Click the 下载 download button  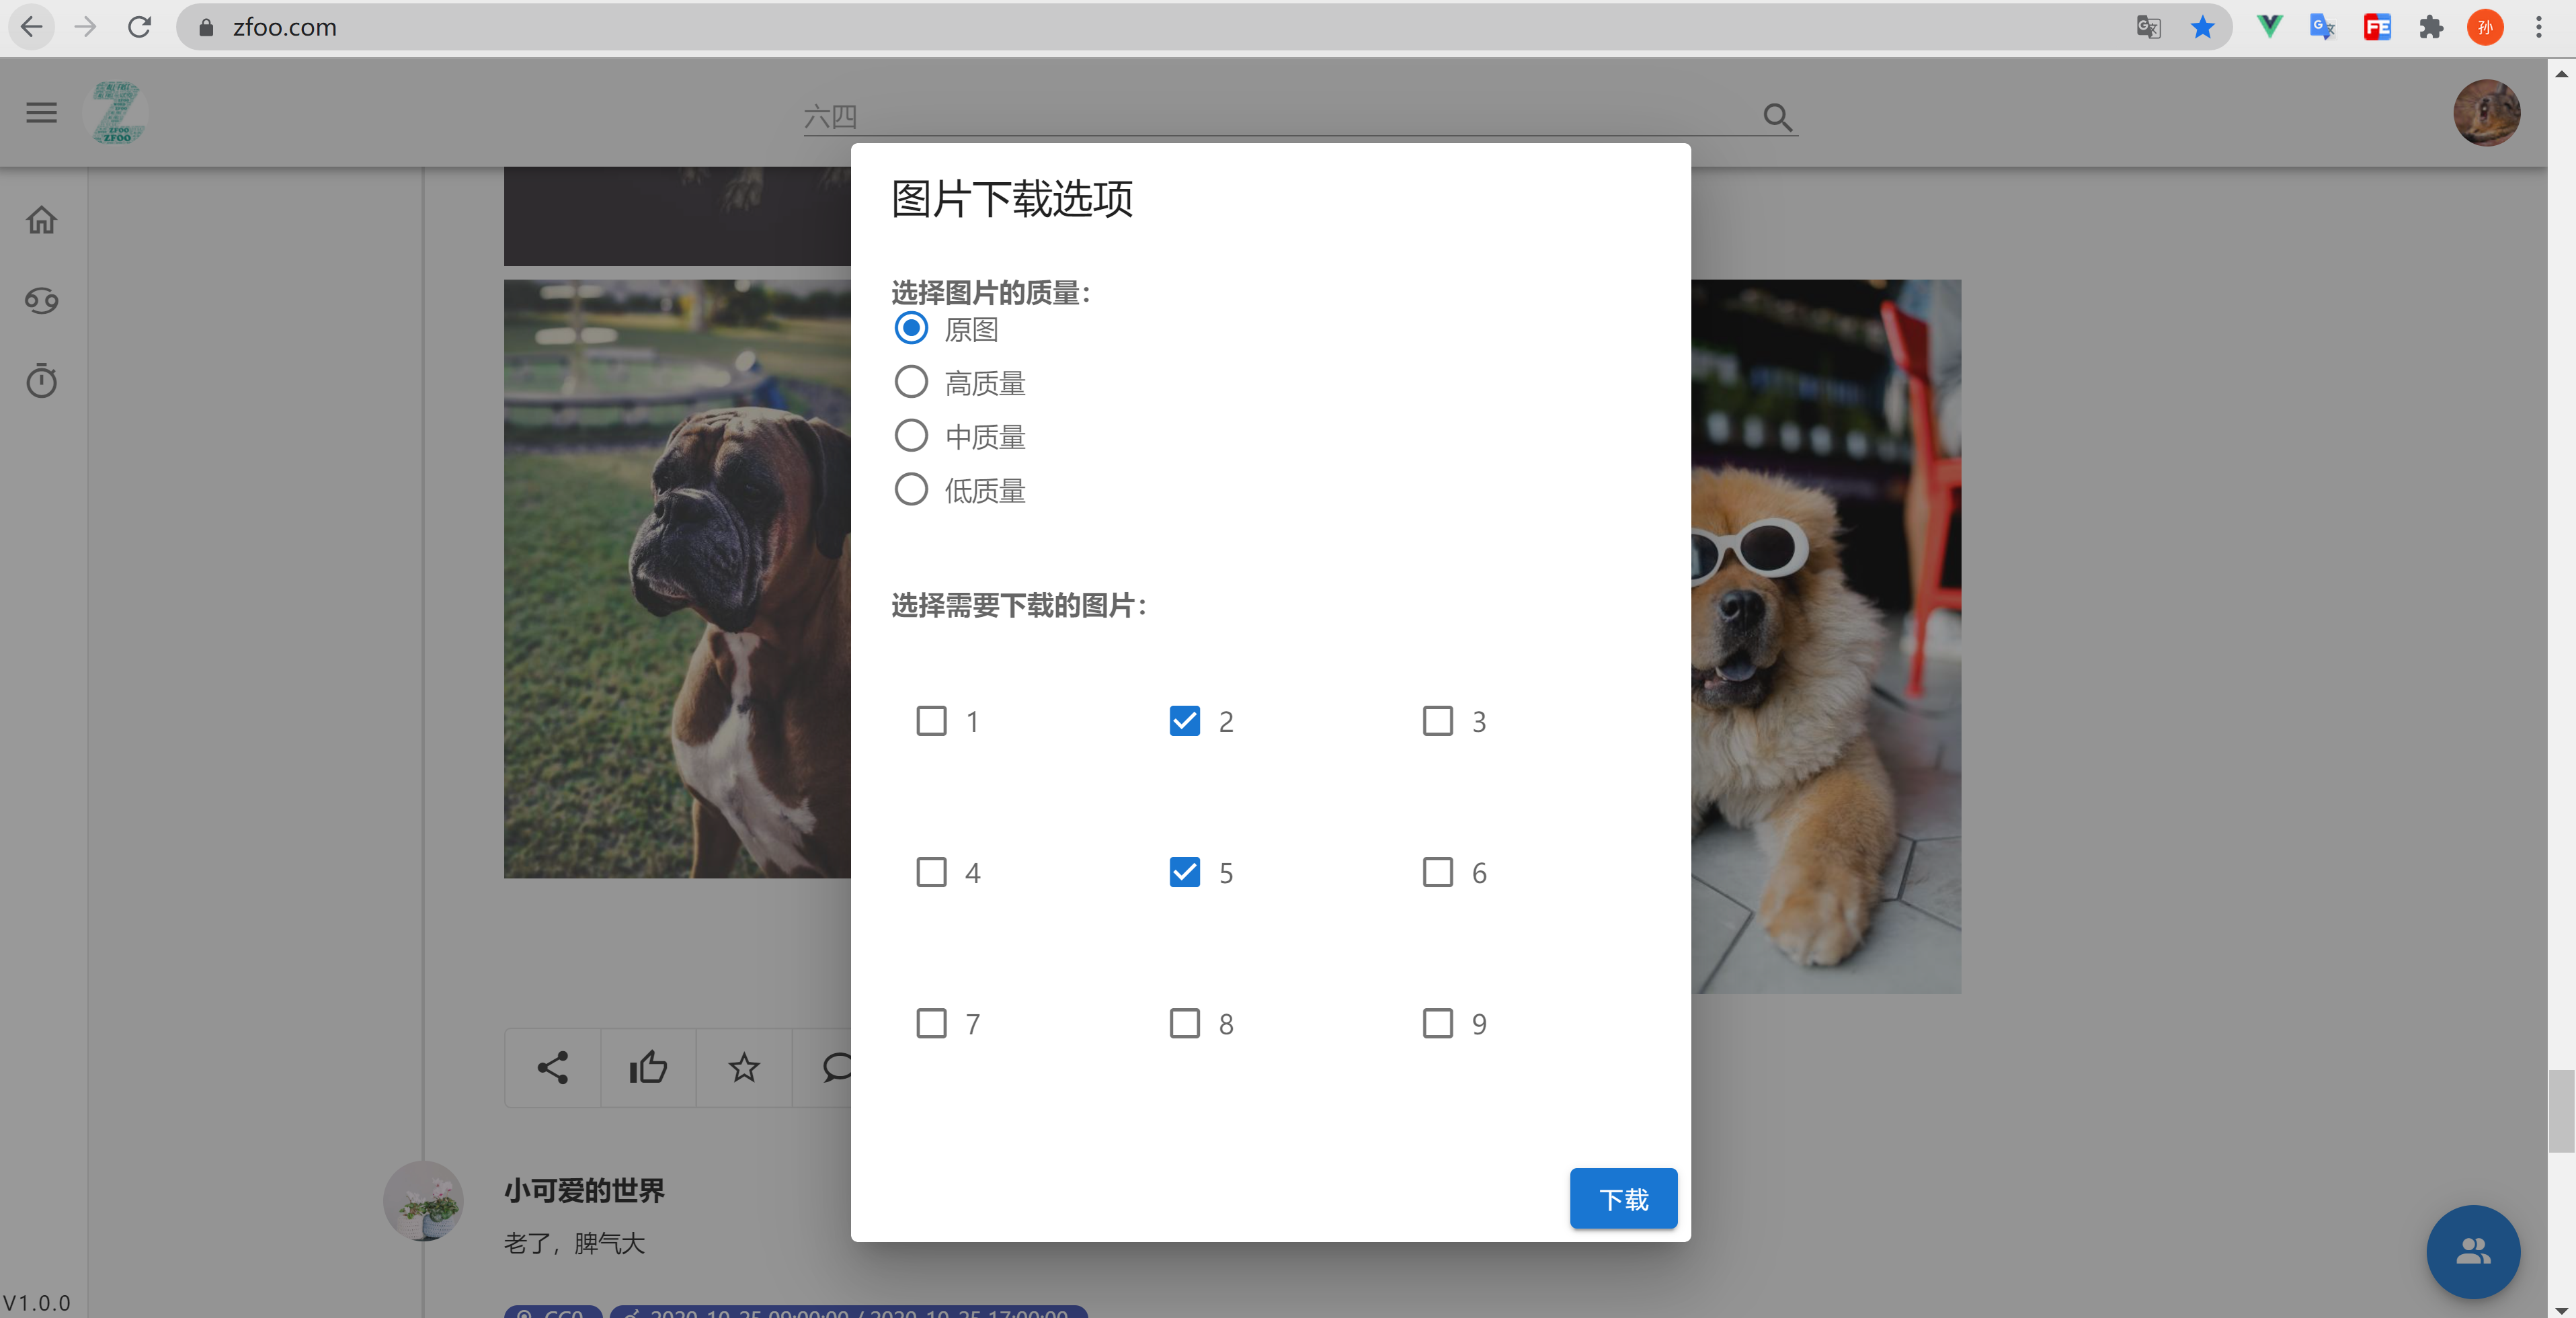point(1623,1198)
